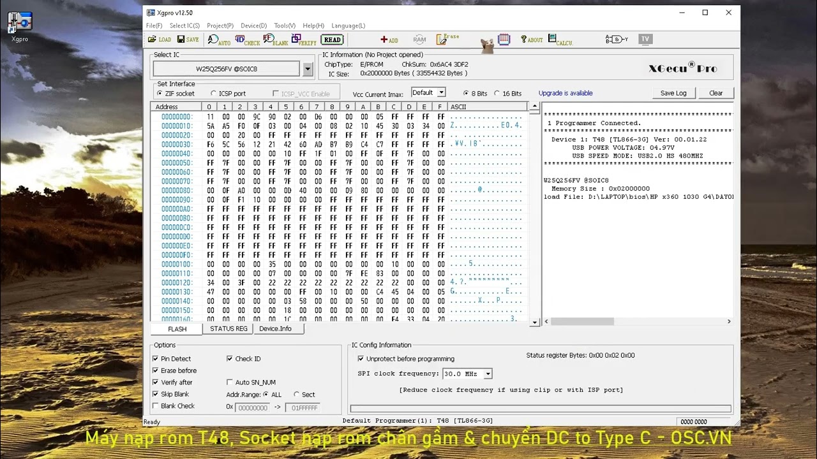Click the Clear log button
This screenshot has height=459, width=817.
coord(716,93)
